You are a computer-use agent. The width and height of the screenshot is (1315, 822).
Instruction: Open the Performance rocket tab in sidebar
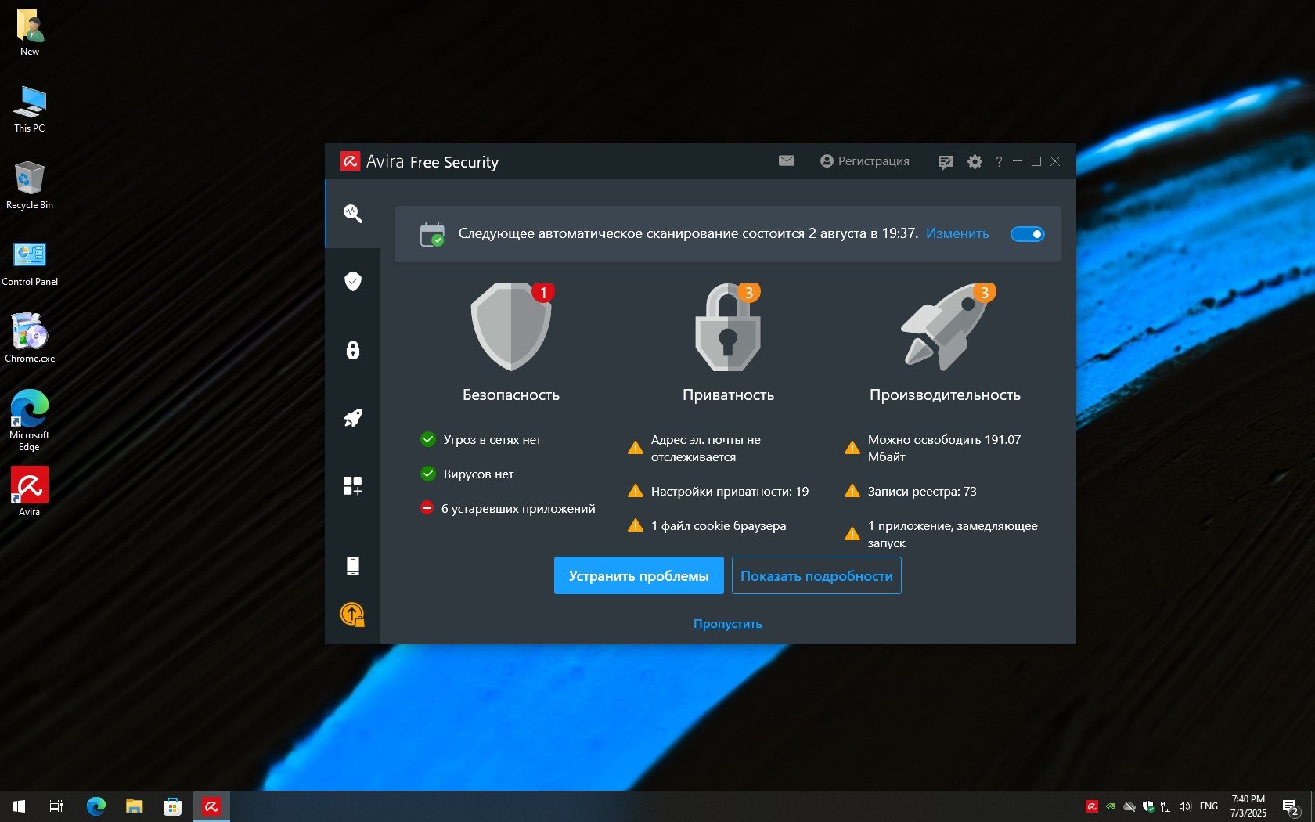click(x=353, y=418)
